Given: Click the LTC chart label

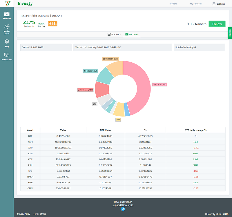Looking at the screenshot, I should (95, 104).
